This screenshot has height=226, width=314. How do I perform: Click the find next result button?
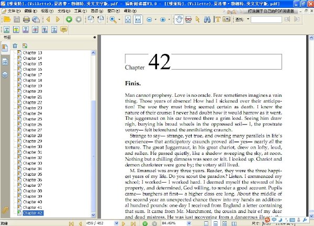(297, 19)
